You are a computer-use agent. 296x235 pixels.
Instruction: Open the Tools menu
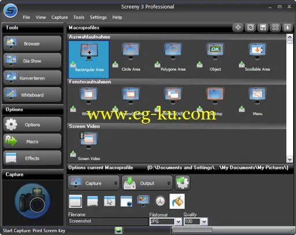79,17
